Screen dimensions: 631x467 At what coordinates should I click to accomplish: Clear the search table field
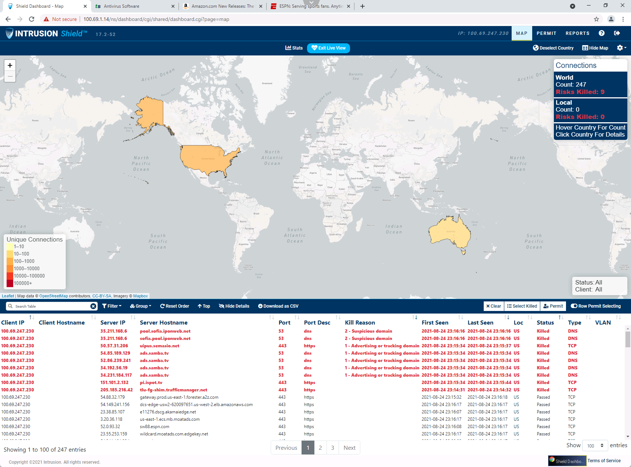point(93,306)
